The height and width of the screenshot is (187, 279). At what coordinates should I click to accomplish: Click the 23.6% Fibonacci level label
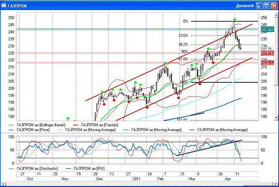pyautogui.click(x=183, y=36)
